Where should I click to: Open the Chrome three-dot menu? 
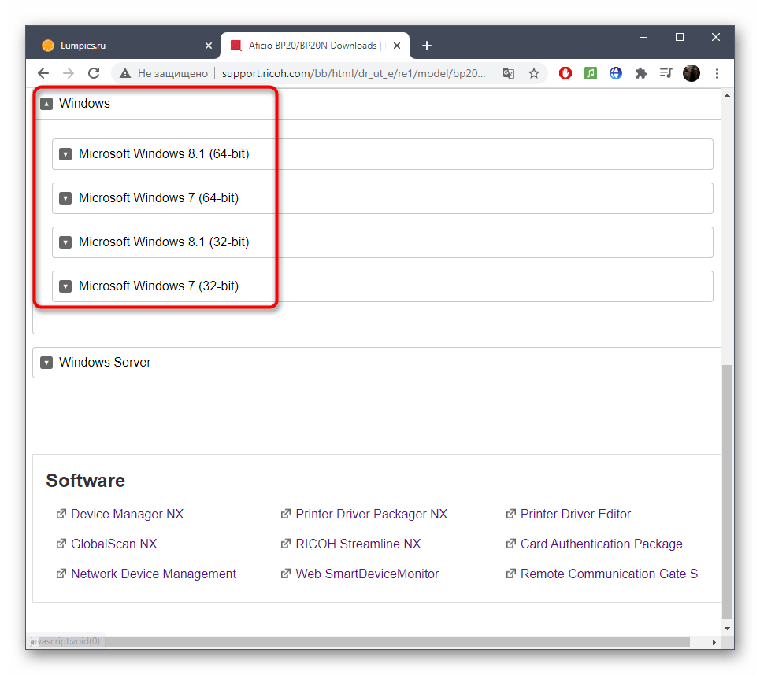tap(717, 73)
